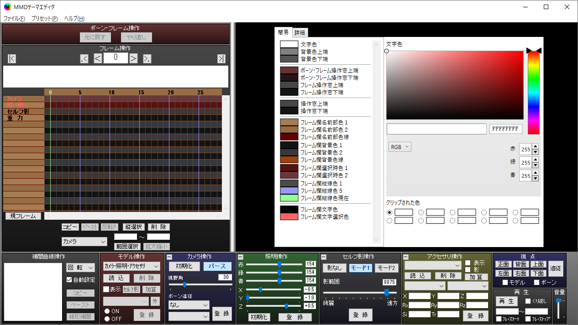578x325 pixels.
Task: Switch to the 詳細 tab
Action: coord(300,32)
